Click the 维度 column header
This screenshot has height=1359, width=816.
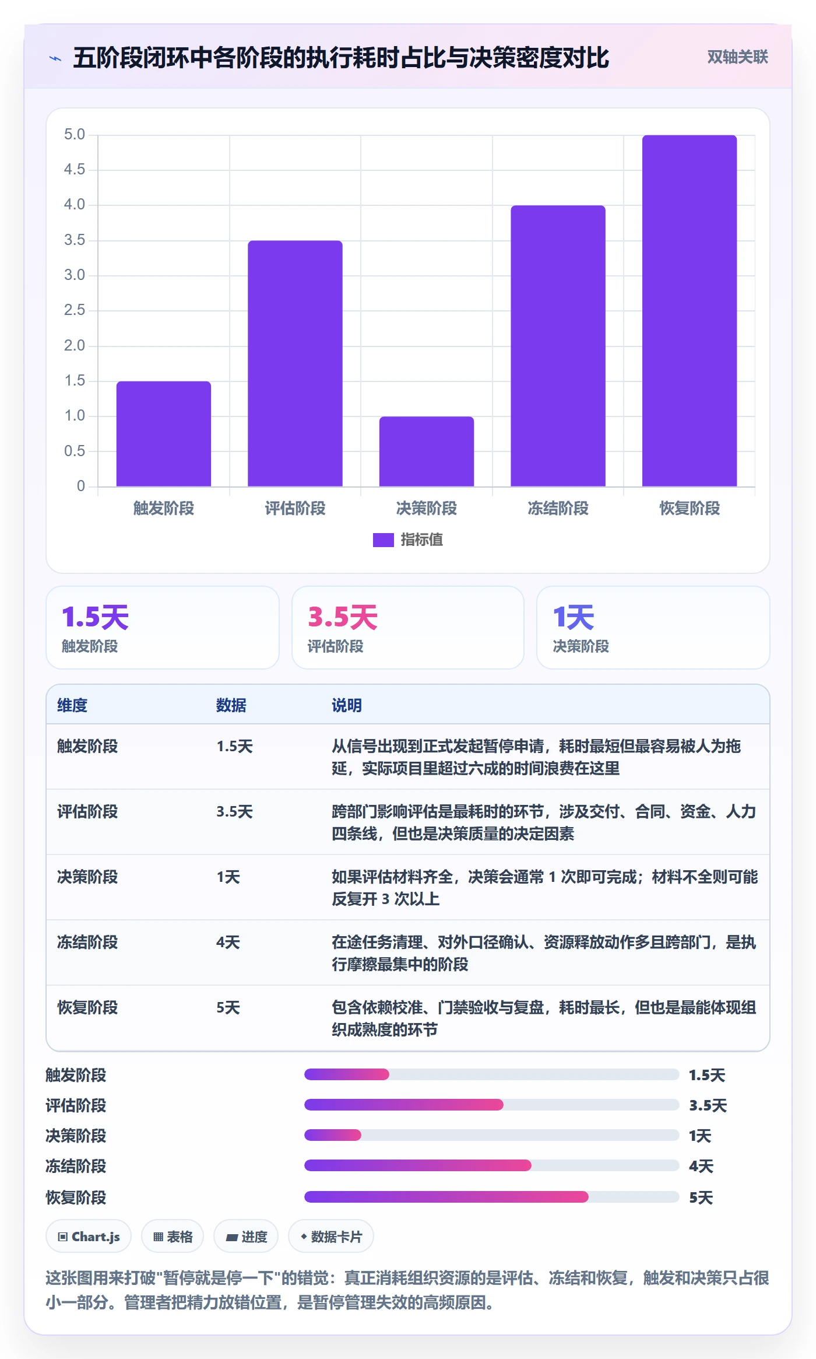[72, 705]
